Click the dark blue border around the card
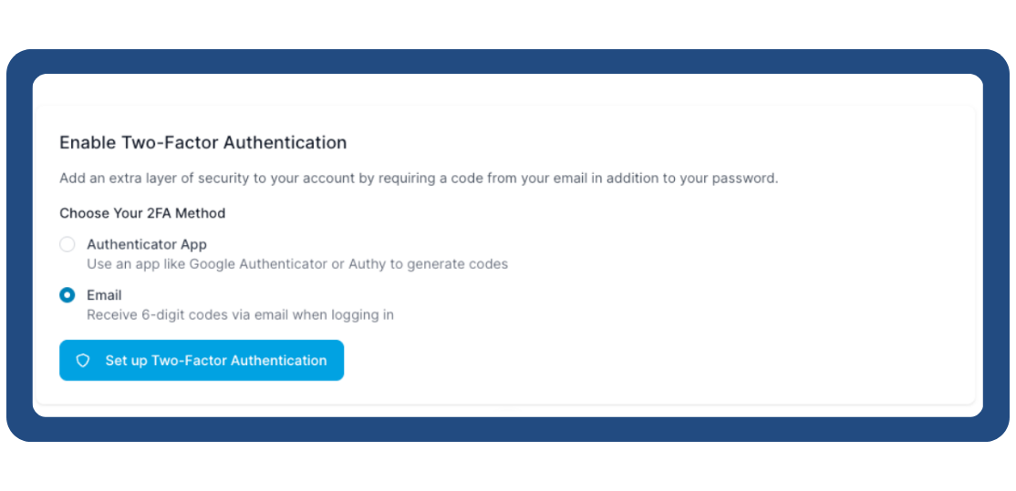 coord(19,246)
